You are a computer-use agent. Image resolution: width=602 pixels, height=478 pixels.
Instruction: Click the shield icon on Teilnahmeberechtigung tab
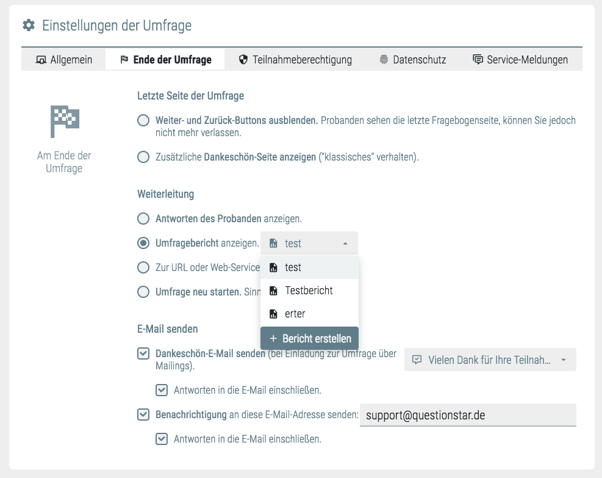pos(243,60)
